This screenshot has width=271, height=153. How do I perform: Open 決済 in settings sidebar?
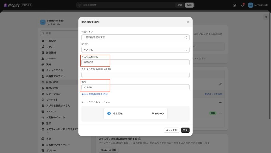click(x=48, y=64)
